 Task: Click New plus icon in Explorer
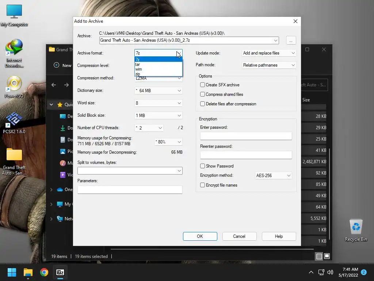tap(56, 65)
